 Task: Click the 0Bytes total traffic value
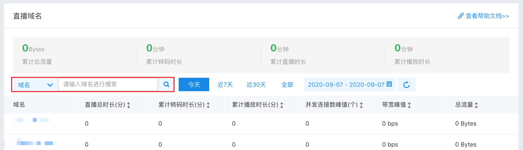click(33, 48)
